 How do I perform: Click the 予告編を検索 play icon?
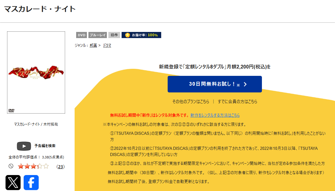tap(24, 146)
